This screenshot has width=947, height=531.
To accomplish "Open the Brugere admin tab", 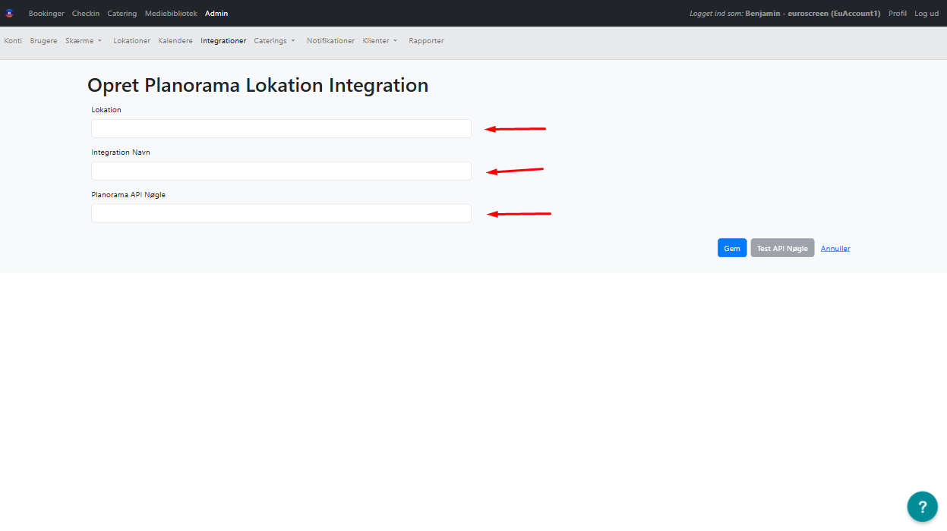I will [x=43, y=41].
